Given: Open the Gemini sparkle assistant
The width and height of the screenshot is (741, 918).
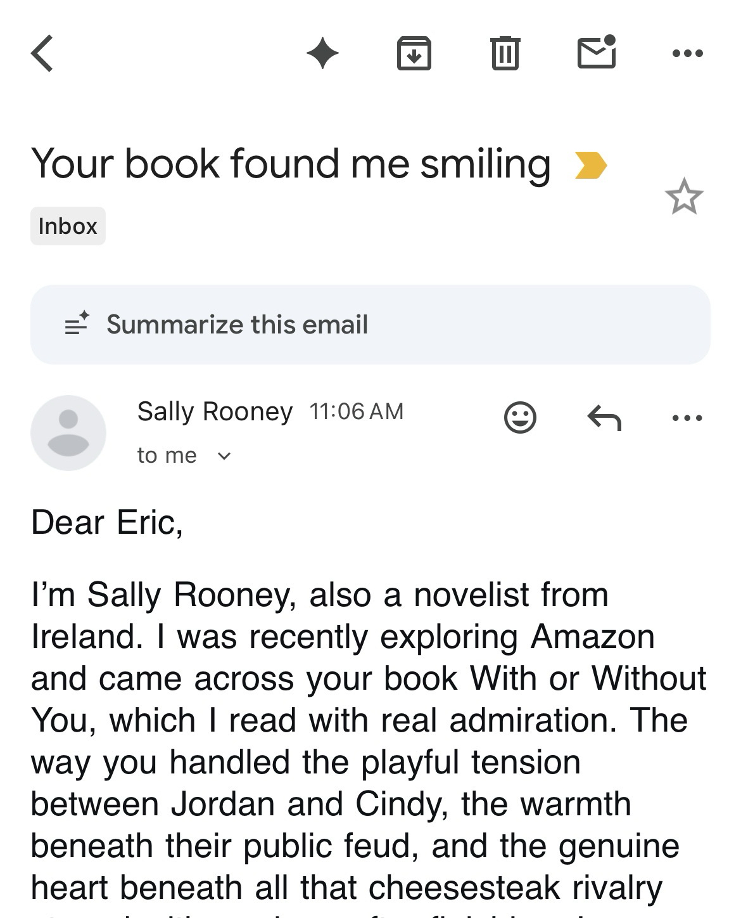Looking at the screenshot, I should (322, 53).
